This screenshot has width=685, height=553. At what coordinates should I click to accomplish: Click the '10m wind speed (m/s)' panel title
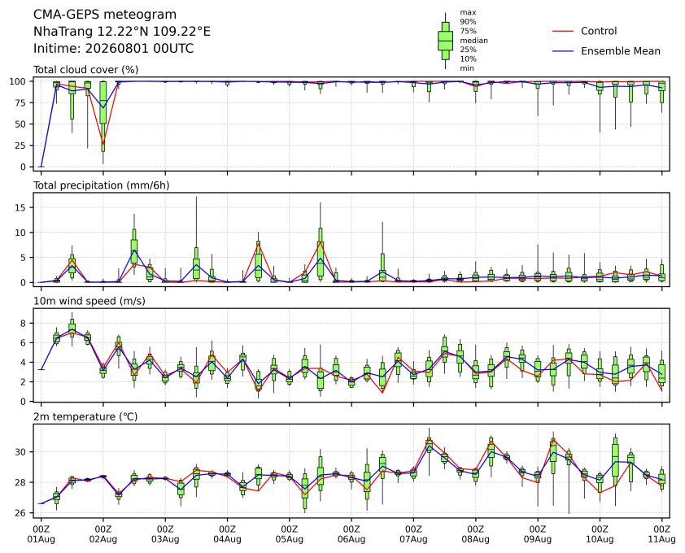tap(89, 301)
